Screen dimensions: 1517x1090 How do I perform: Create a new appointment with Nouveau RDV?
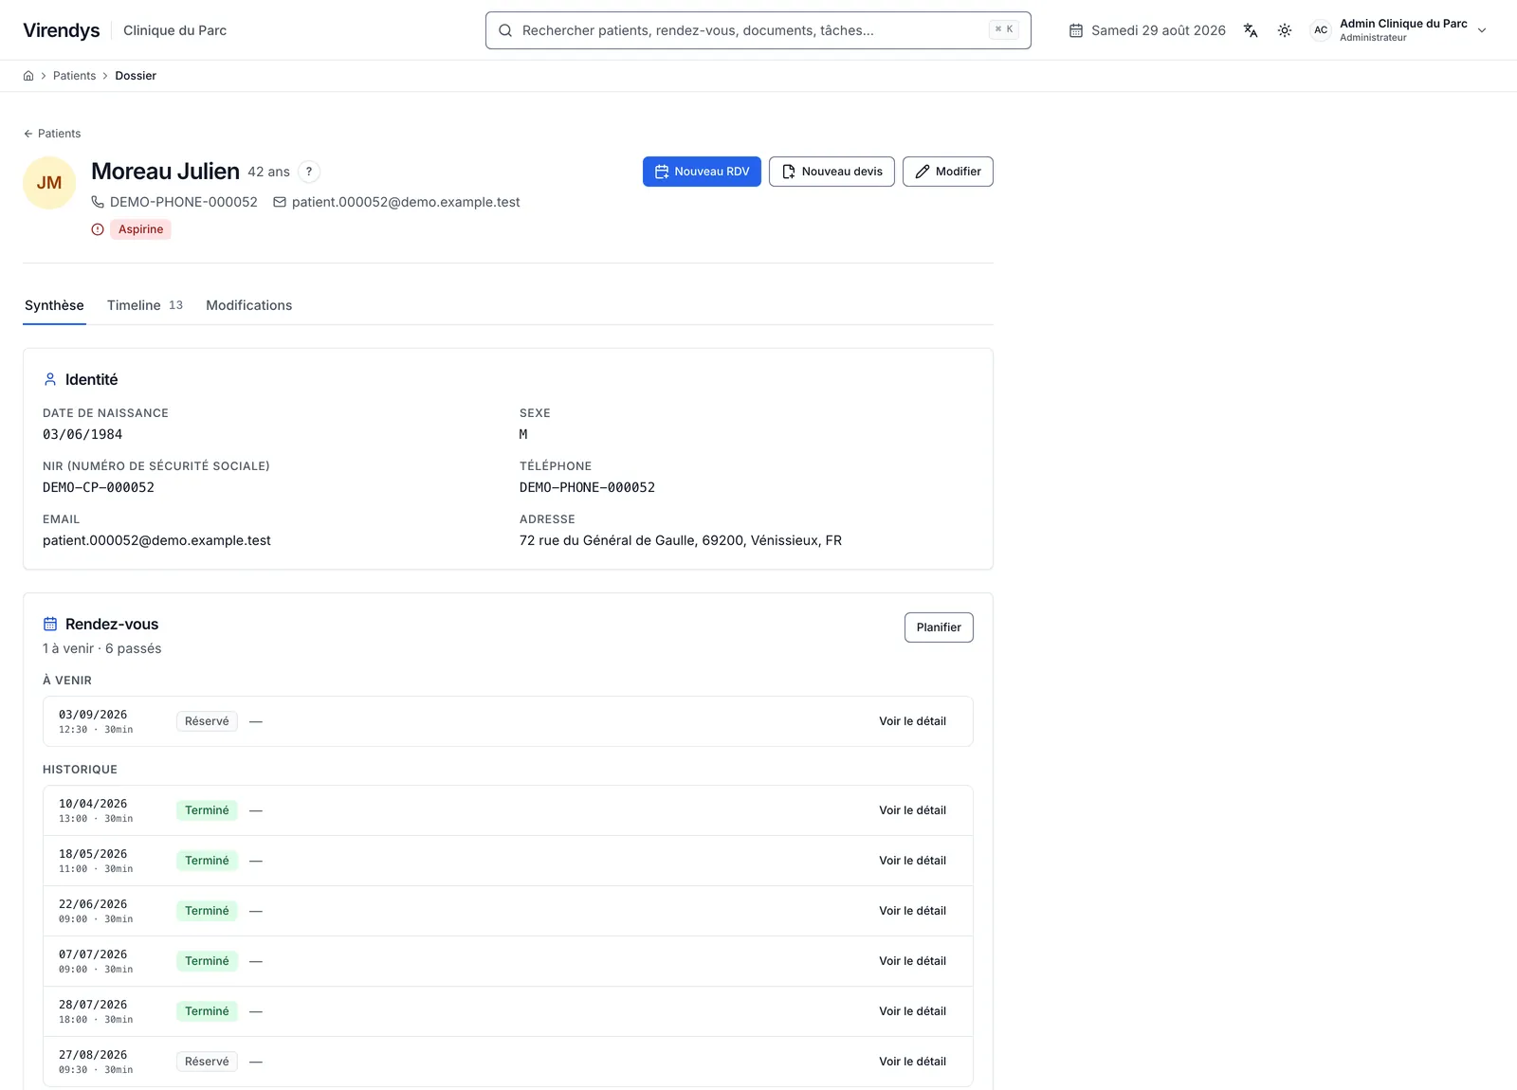[702, 172]
